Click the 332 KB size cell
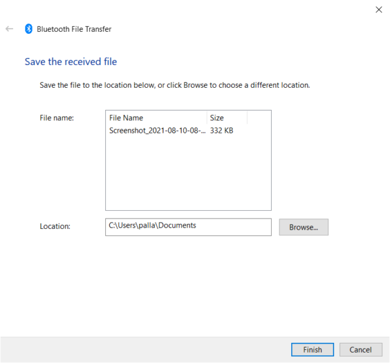The height and width of the screenshot is (363, 390). tap(222, 131)
